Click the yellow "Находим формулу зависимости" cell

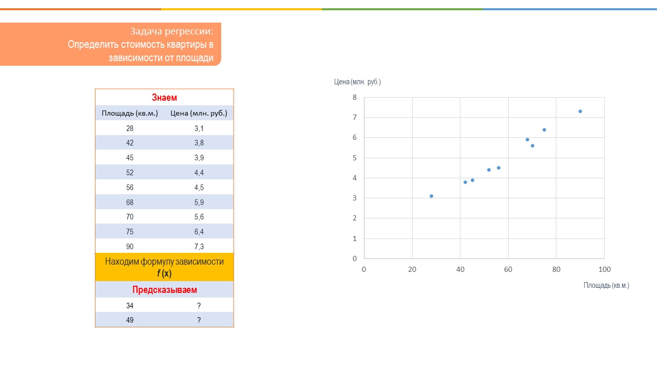164,267
